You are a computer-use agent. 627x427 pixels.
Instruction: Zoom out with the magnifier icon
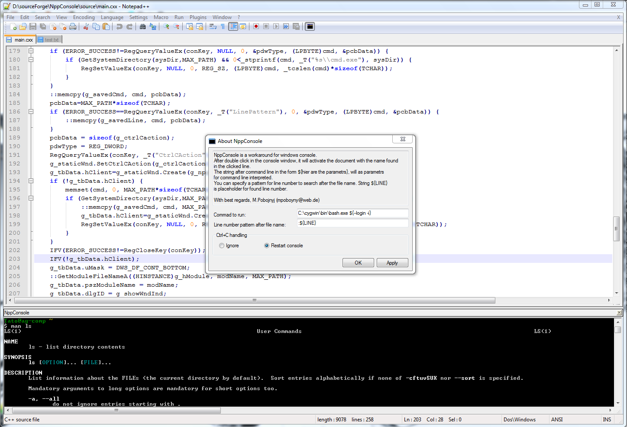(x=176, y=26)
